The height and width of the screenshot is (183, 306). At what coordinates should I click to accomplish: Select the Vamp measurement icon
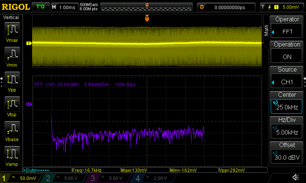tap(12, 153)
